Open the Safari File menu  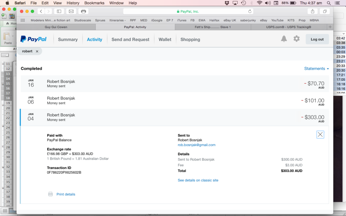tap(33, 3)
